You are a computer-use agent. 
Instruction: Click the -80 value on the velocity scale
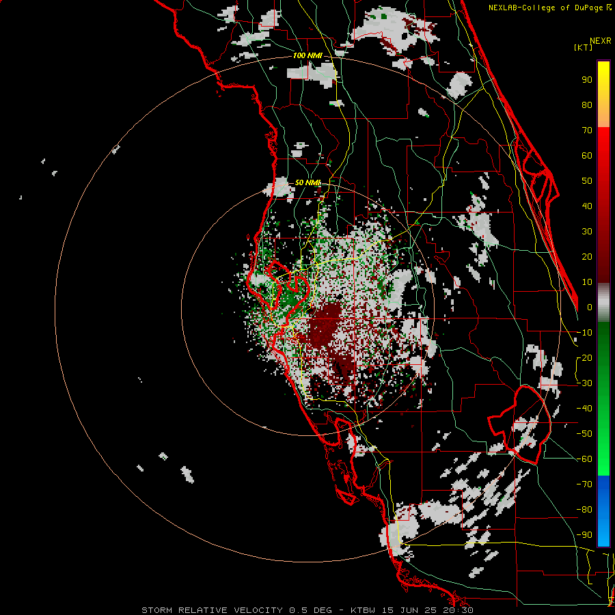[x=584, y=510]
